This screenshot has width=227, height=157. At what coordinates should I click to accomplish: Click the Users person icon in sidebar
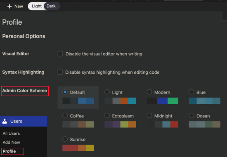click(5, 121)
